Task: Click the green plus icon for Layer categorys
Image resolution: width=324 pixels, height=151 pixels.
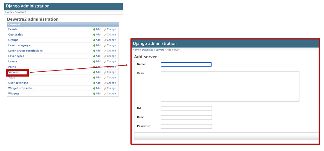Action: tap(94, 45)
